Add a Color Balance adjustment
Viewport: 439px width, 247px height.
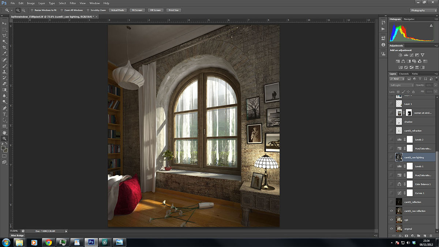click(x=403, y=61)
